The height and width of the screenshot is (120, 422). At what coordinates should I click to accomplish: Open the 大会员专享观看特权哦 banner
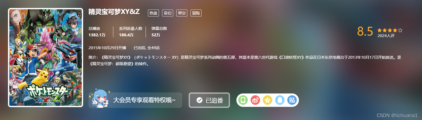point(135,100)
